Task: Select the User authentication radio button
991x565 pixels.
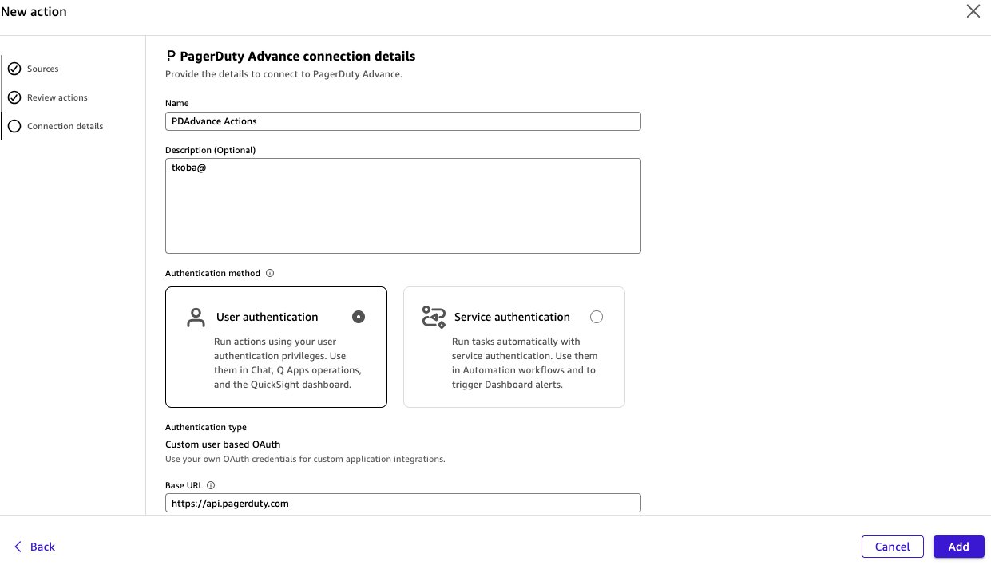Action: tap(359, 316)
